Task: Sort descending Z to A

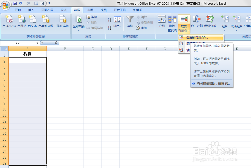Action: click(109, 28)
